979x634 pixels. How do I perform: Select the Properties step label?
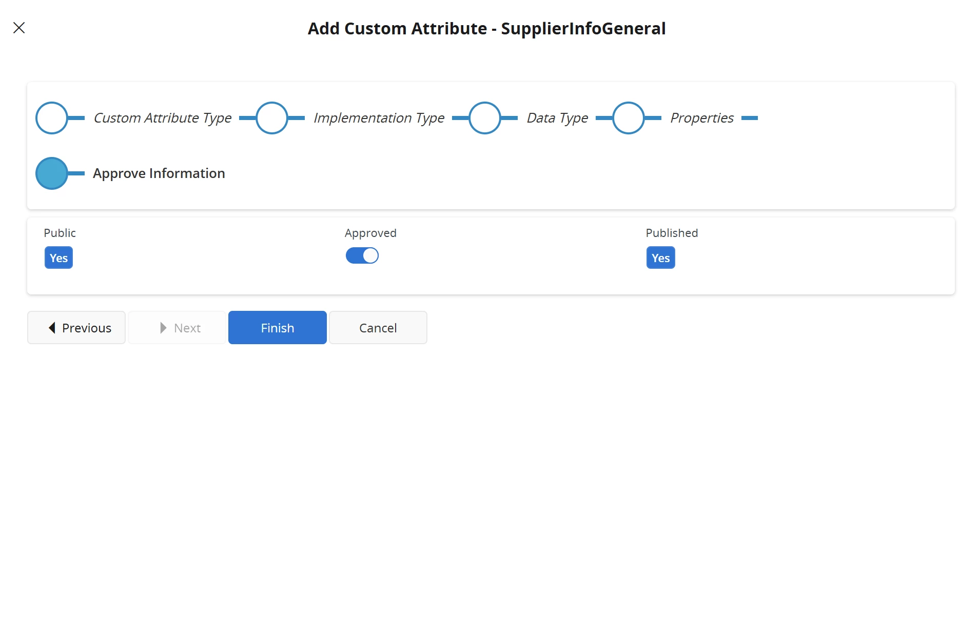702,118
